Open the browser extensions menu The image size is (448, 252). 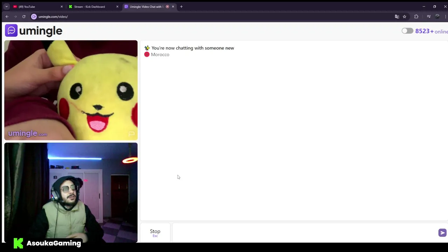[416, 16]
